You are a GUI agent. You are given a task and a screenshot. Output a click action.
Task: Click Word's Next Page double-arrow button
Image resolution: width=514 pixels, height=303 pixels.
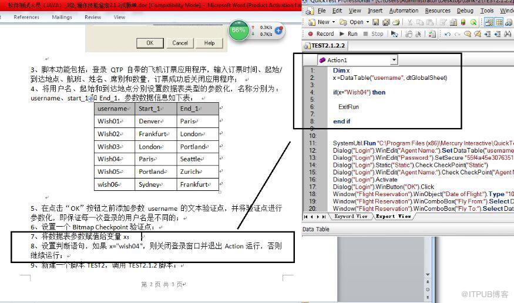[x=428, y=297]
